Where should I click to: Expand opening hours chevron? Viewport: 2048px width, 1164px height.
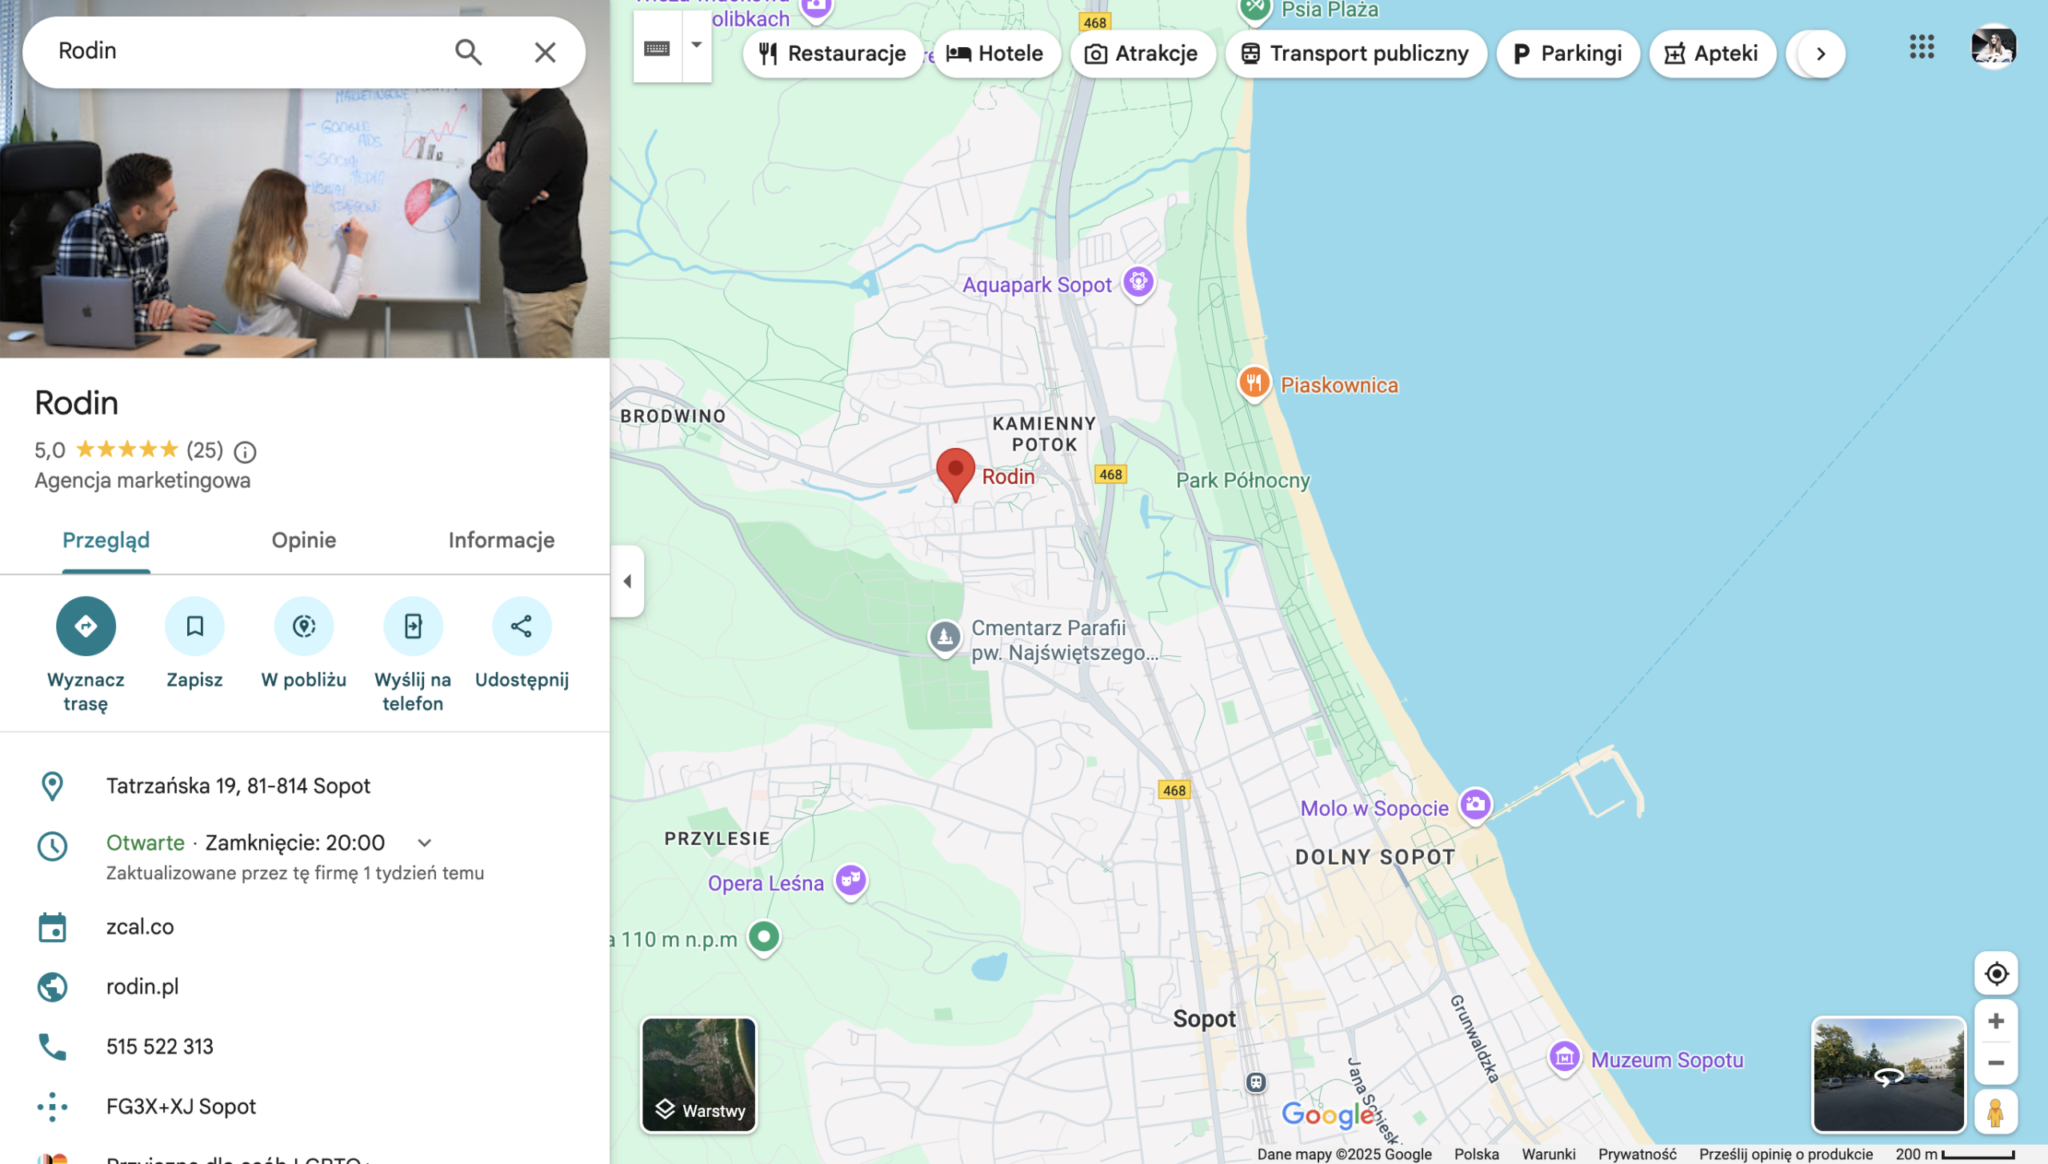click(425, 843)
